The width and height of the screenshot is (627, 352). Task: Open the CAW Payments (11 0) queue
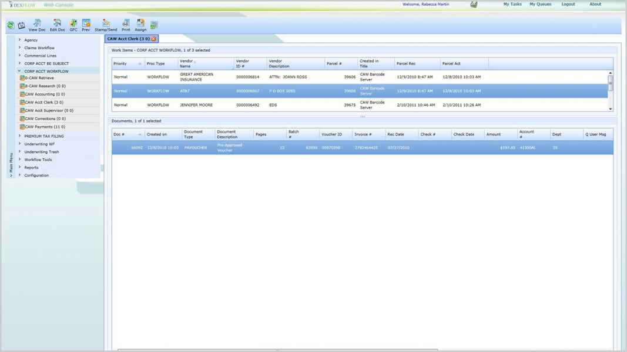coord(45,127)
